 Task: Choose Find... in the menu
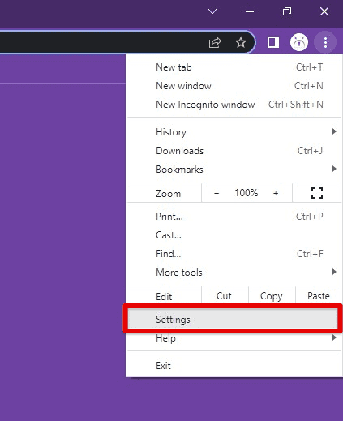click(234, 254)
